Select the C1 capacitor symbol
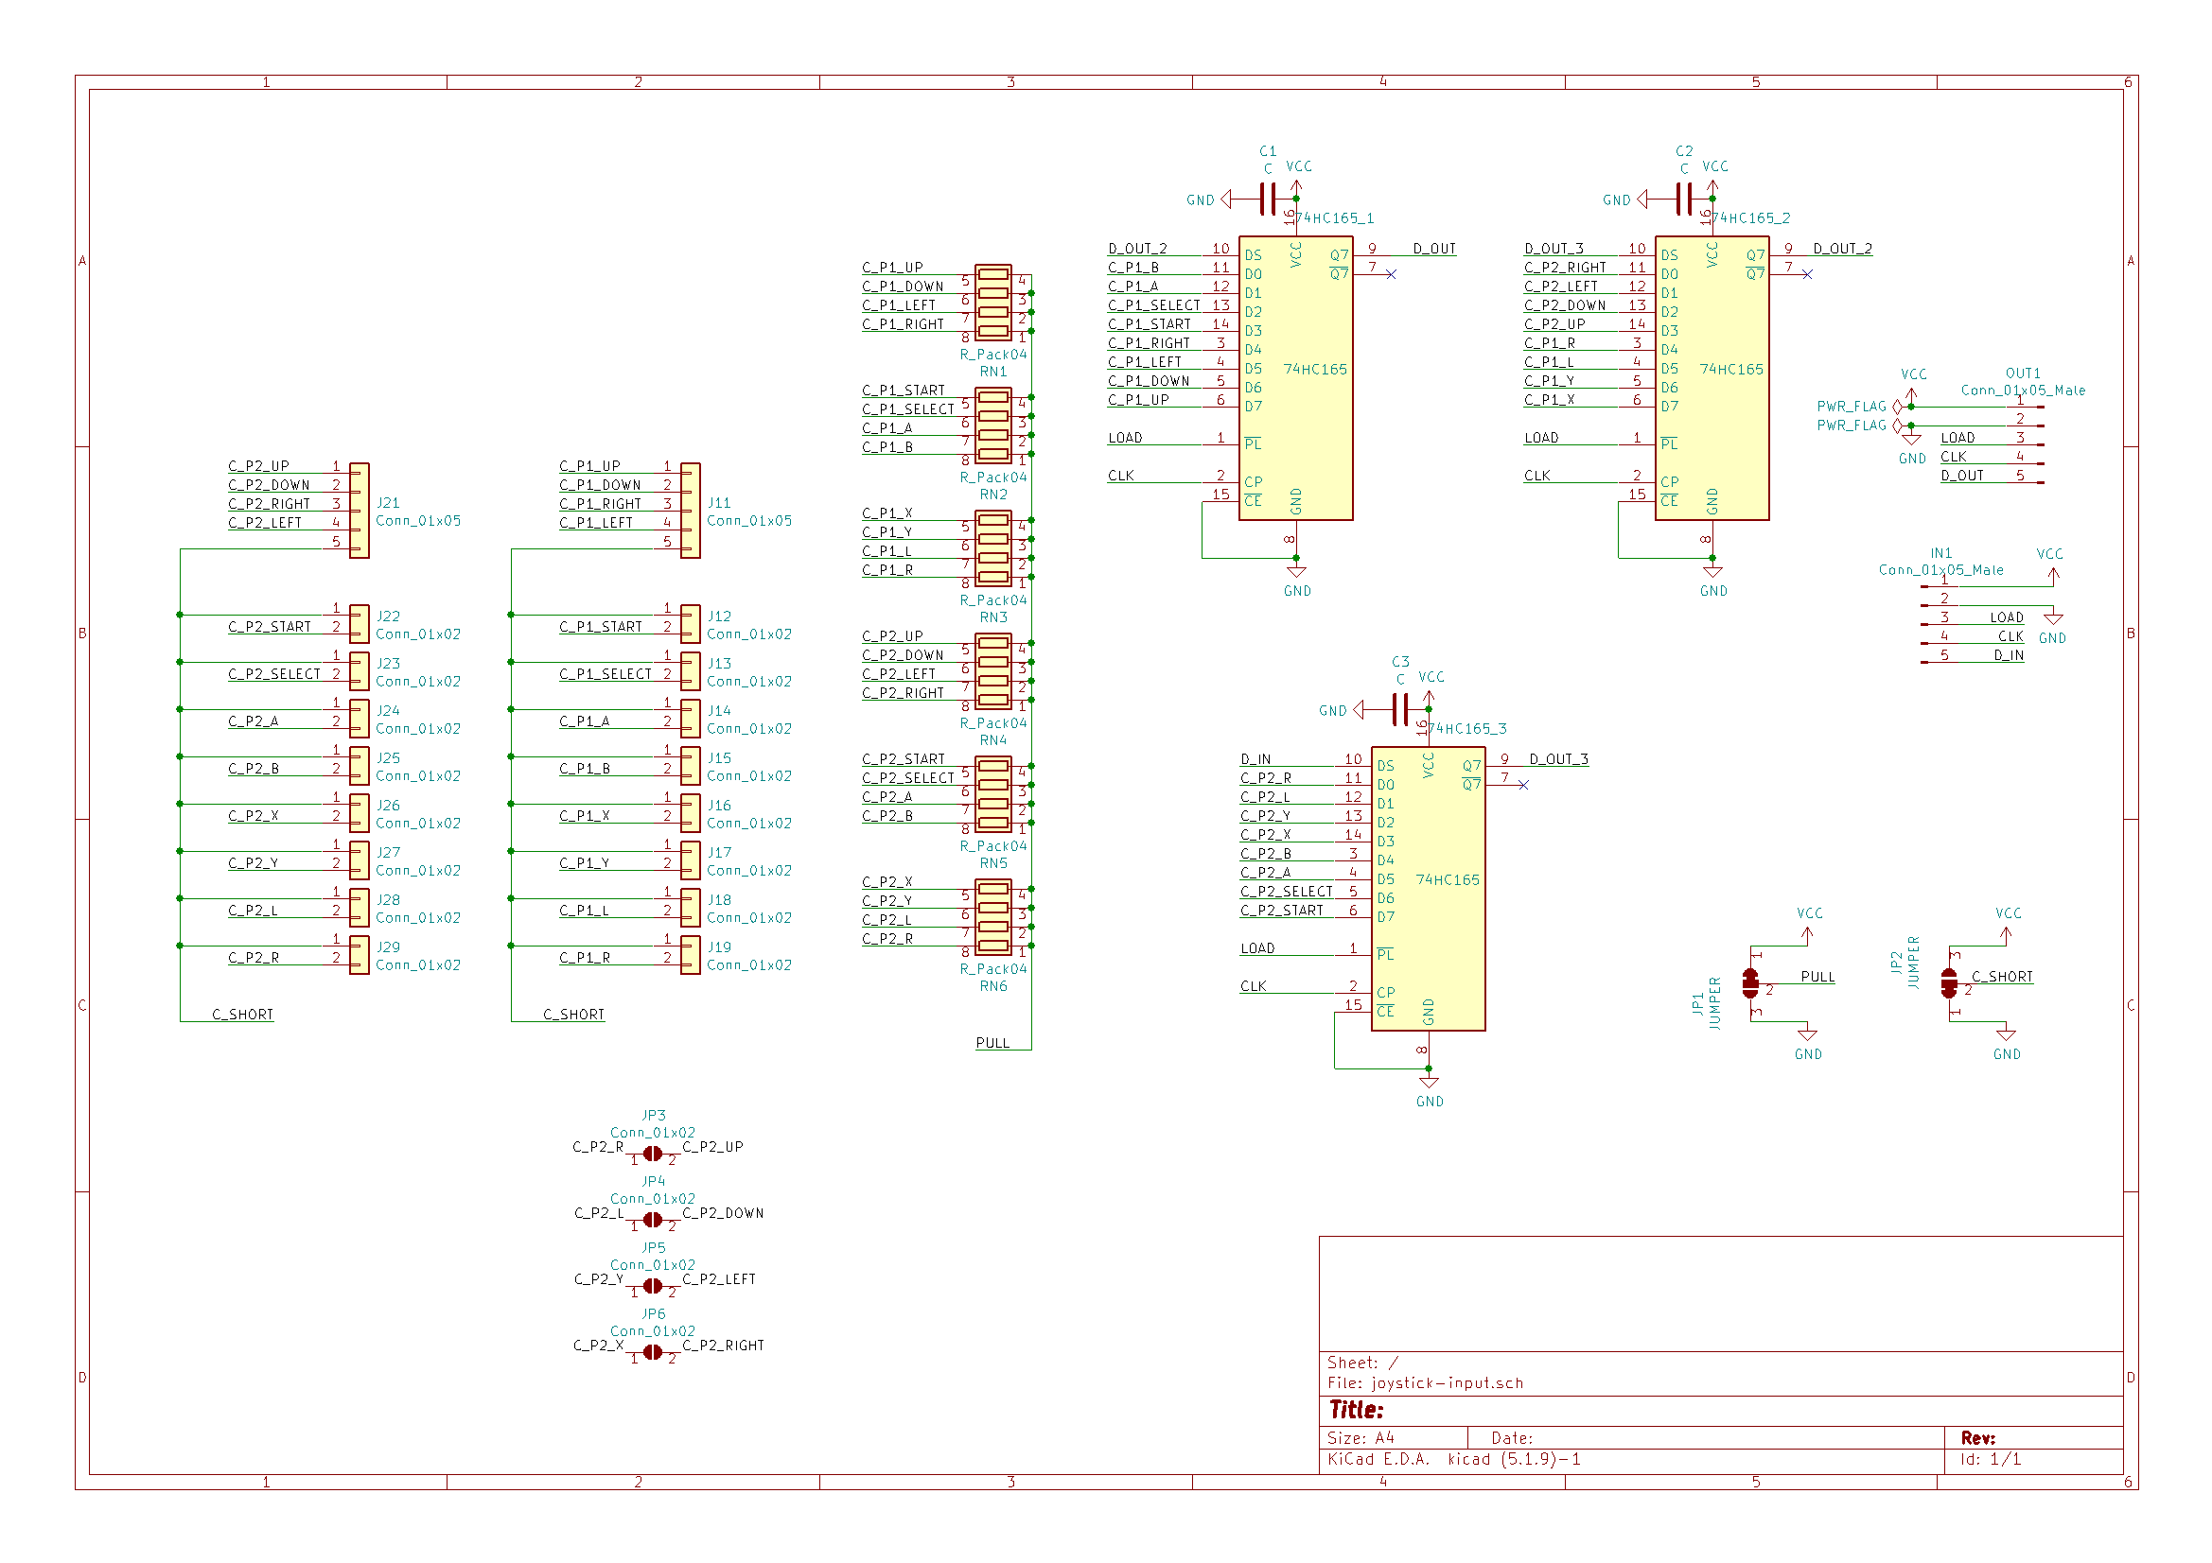The width and height of the screenshot is (2212, 1563). (x=1268, y=200)
